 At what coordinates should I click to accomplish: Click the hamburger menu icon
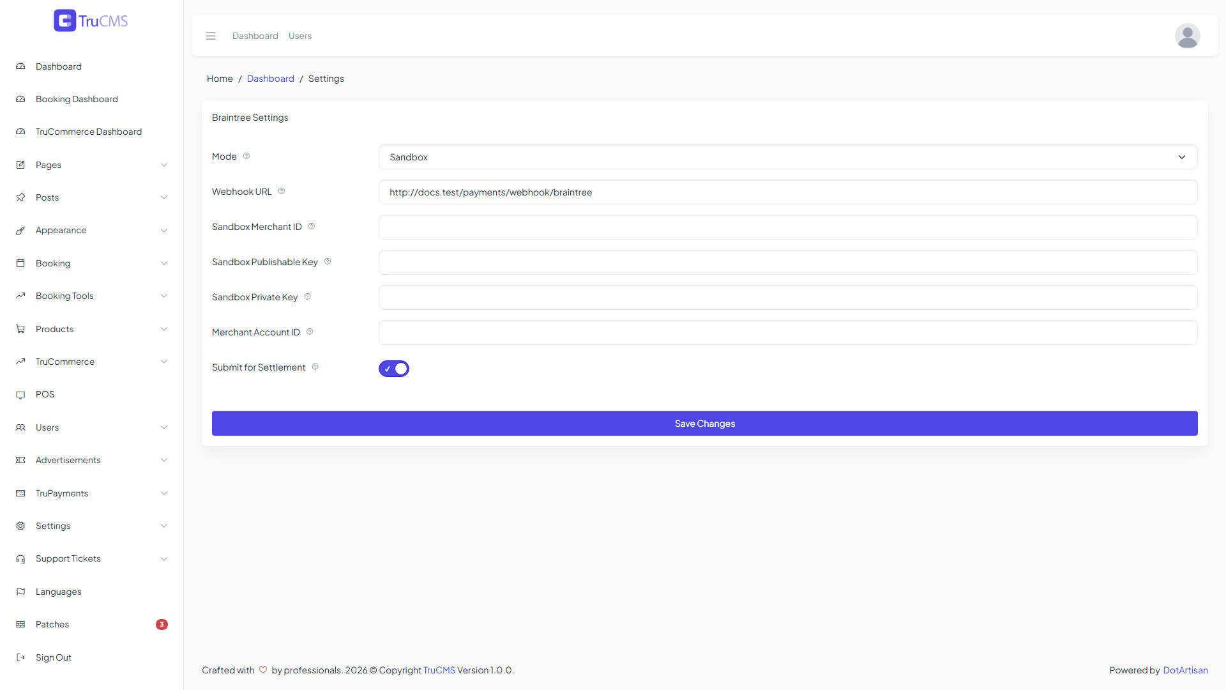pos(211,36)
